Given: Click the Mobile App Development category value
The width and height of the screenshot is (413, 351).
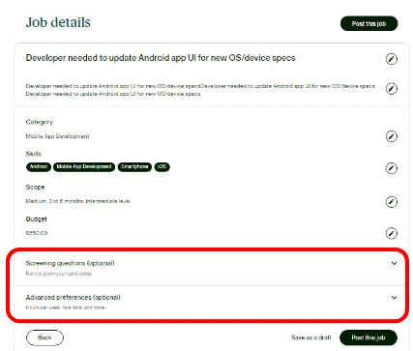Looking at the screenshot, I should pos(57,136).
